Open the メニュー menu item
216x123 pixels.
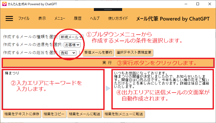coord(60,18)
